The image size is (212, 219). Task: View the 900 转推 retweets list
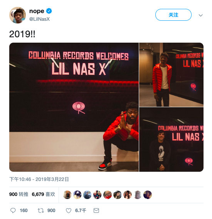19,194
